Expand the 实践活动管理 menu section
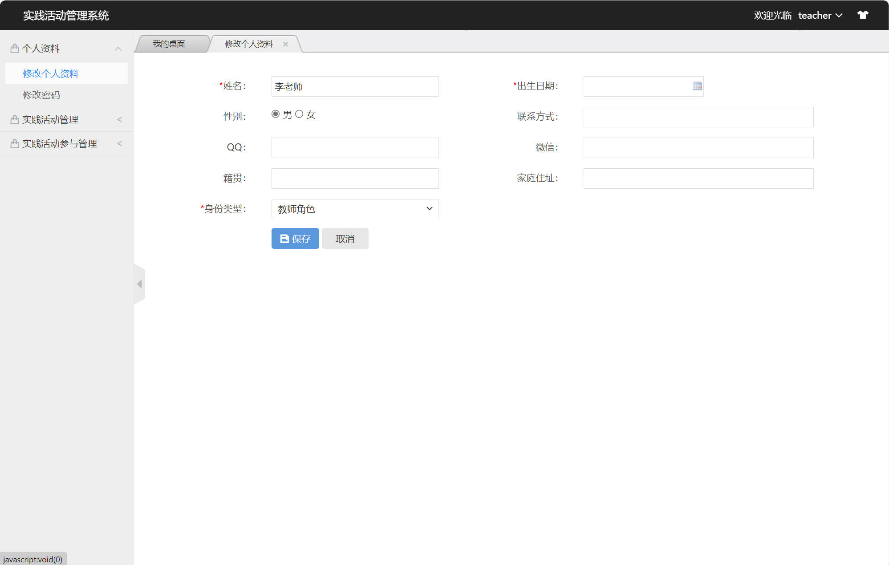The height and width of the screenshot is (565, 889). 119,119
